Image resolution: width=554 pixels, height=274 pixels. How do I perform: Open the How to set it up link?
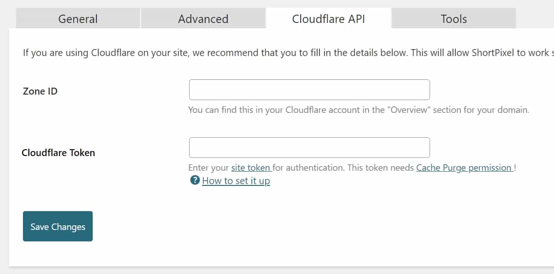236,181
